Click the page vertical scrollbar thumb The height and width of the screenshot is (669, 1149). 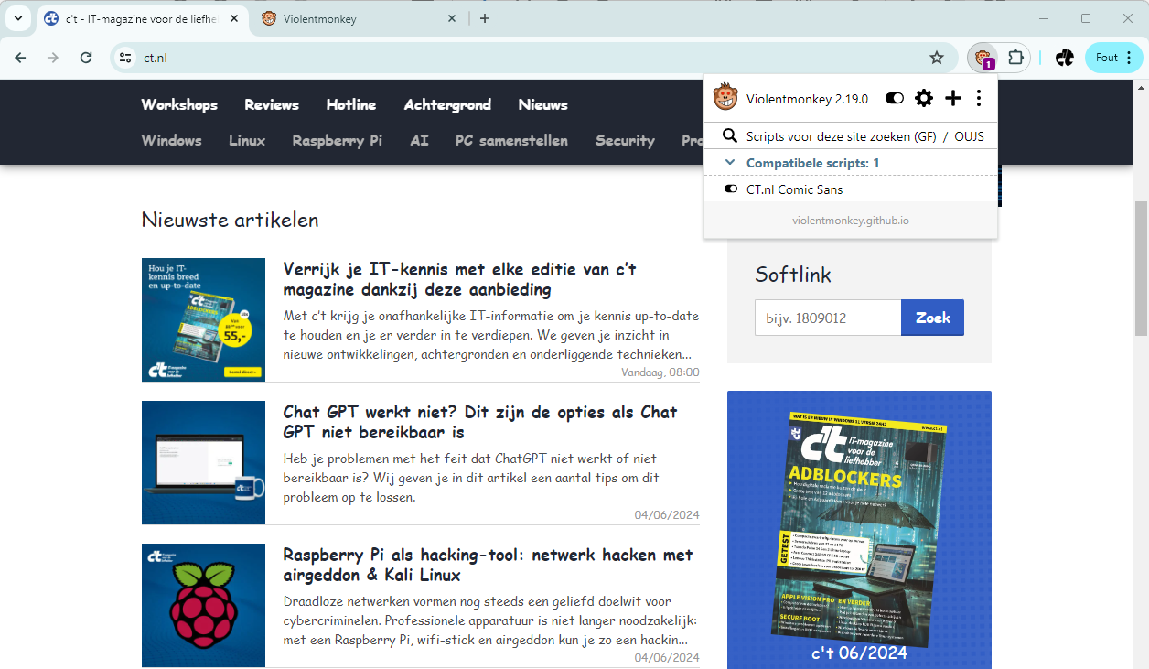coord(1142,269)
